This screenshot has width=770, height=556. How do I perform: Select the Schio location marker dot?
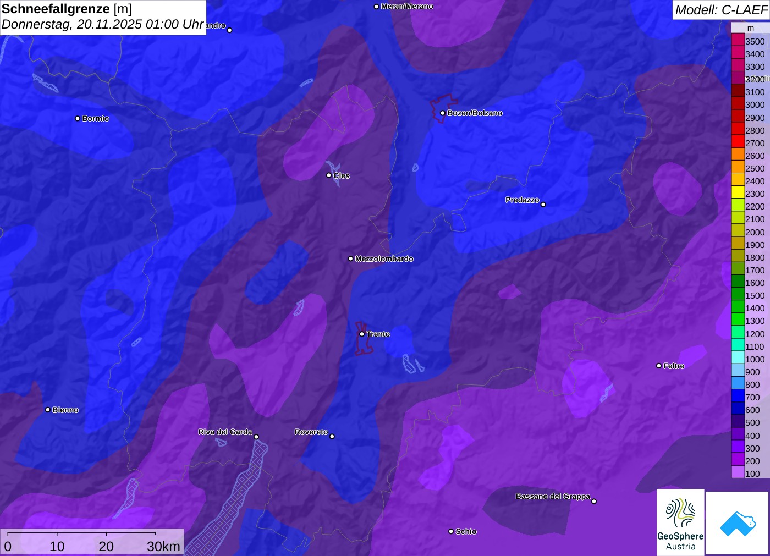(x=451, y=531)
